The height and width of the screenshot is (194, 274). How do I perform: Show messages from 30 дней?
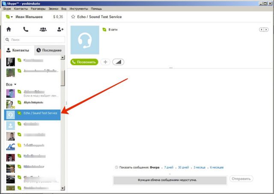(x=183, y=167)
